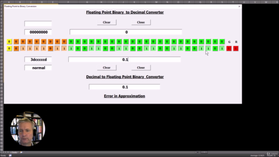Toggle the red round bit under R
Image resolution: width=279 pixels, height=157 pixels.
pos(236,48)
